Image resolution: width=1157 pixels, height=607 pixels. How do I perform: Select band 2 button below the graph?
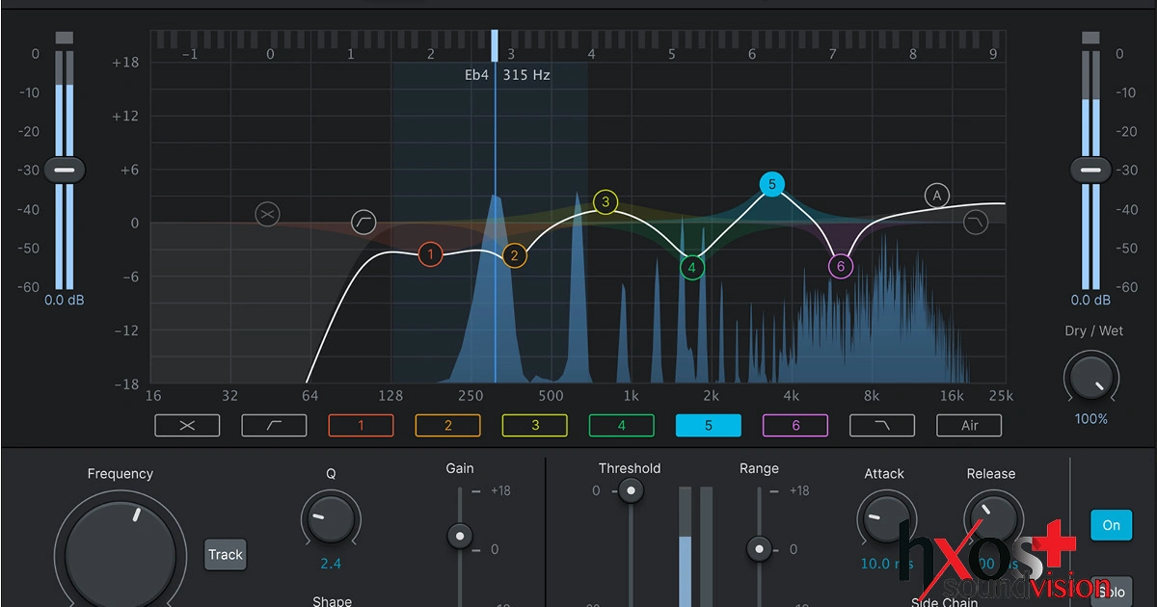[x=447, y=425]
